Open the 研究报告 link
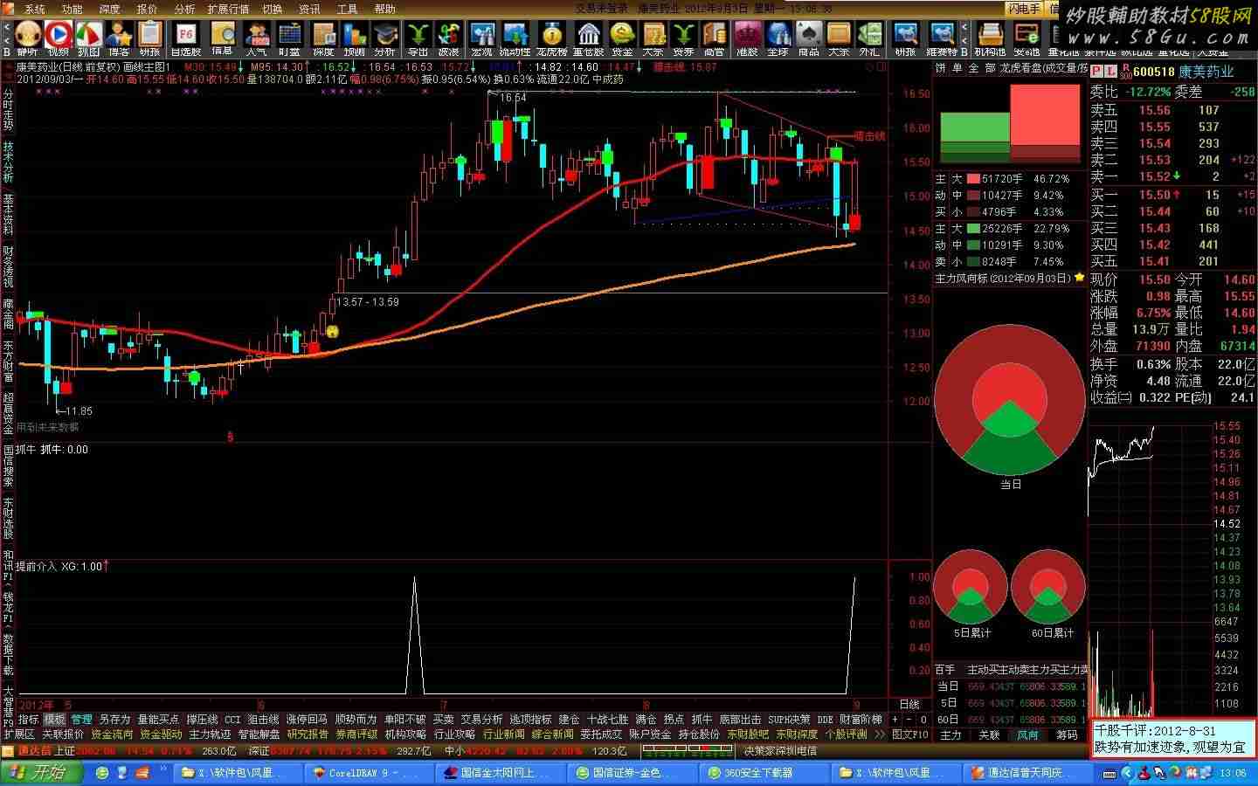Screen dimensions: 1258x786 308,734
